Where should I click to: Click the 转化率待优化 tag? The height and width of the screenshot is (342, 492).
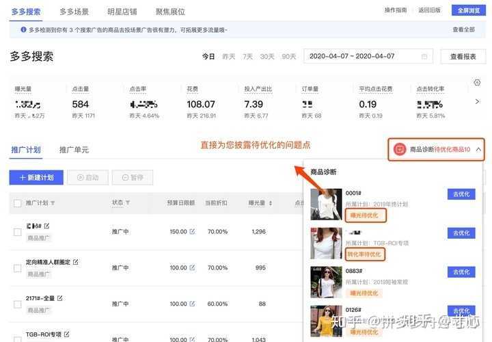pyautogui.click(x=365, y=254)
